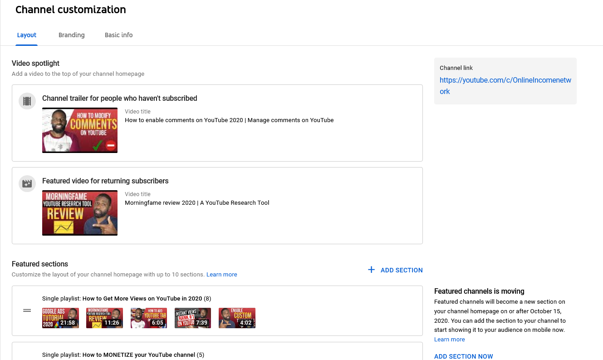
Task: Click the 4:02 Enable Custom video thumbnail
Action: (237, 318)
